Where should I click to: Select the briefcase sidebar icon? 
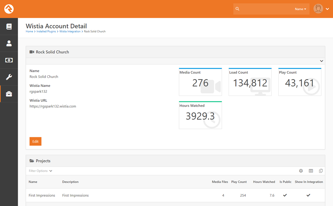click(9, 94)
